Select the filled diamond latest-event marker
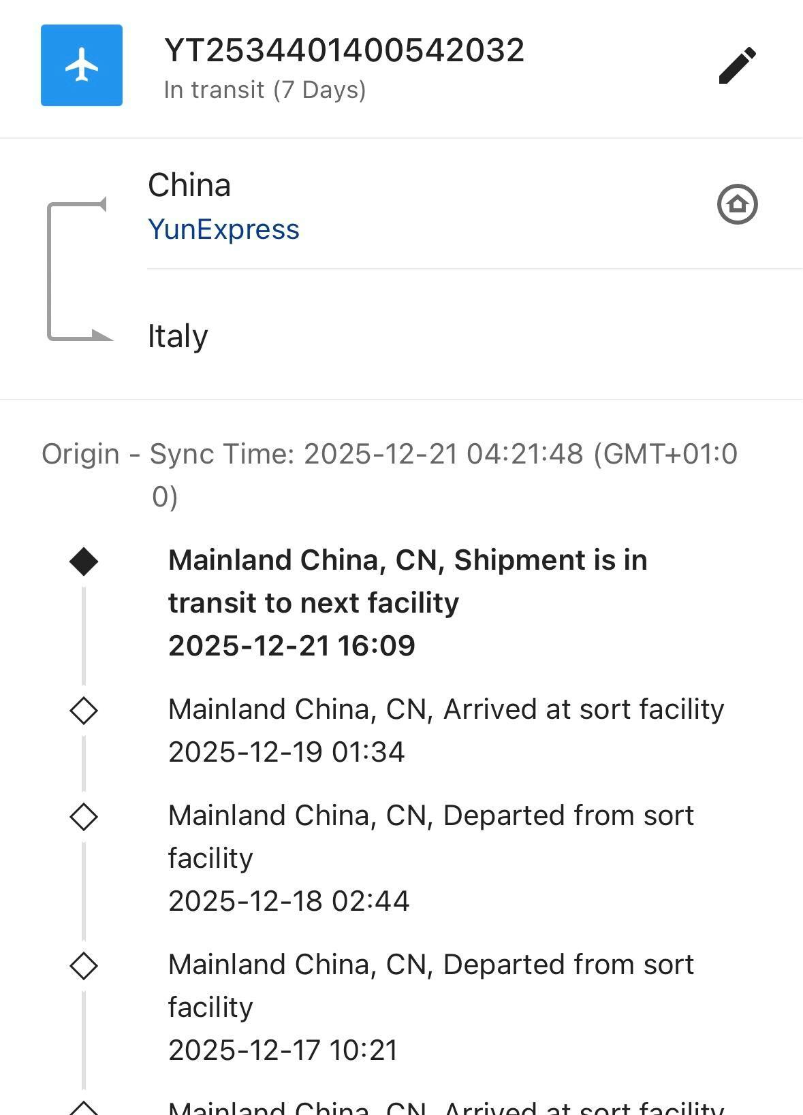The height and width of the screenshot is (1115, 803). 84,562
